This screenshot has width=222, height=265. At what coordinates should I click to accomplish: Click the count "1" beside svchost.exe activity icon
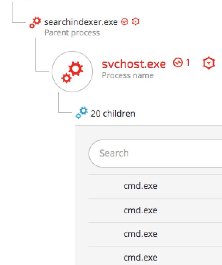click(x=188, y=63)
